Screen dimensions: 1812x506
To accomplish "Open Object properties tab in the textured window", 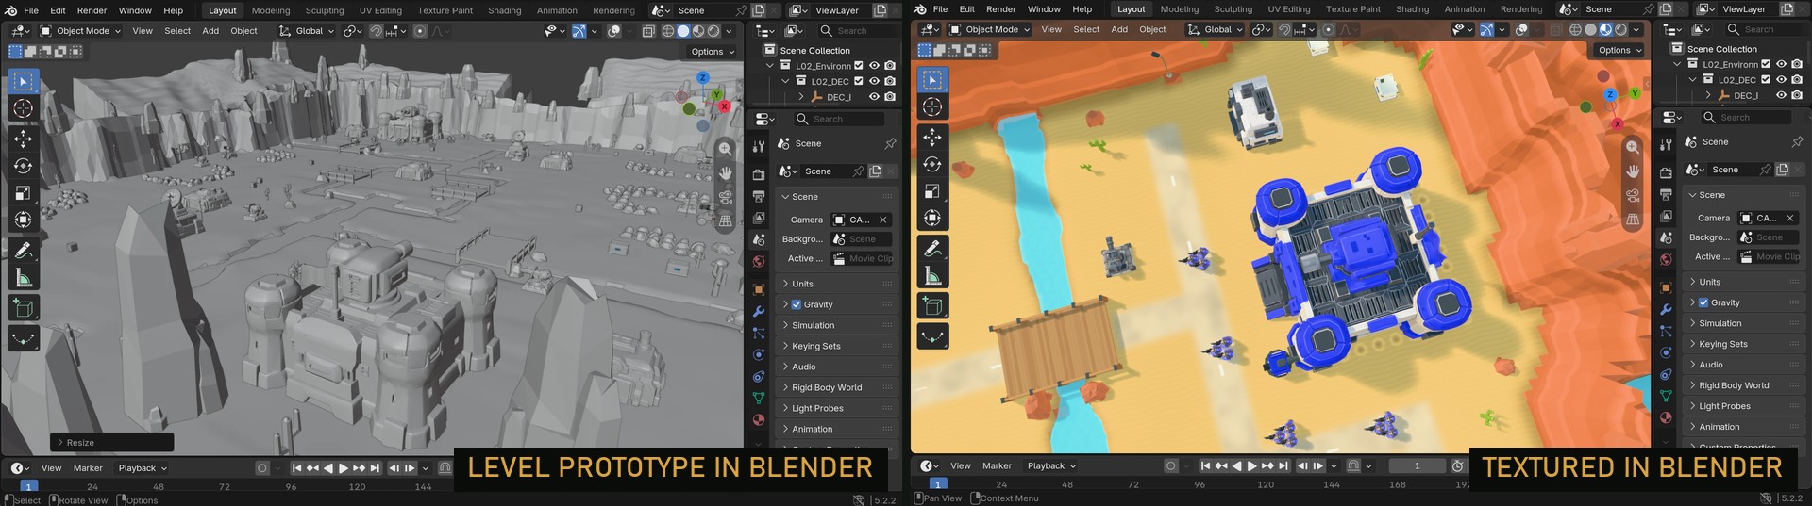I will [x=1666, y=287].
